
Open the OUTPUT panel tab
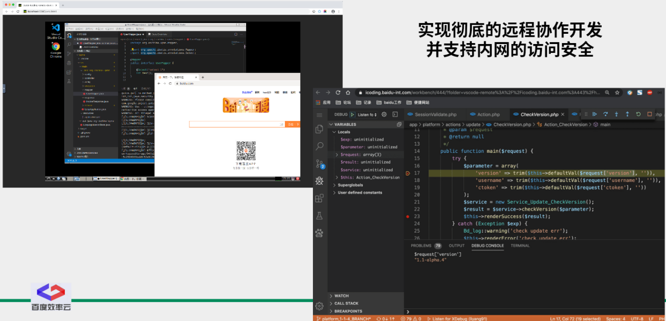pos(456,246)
